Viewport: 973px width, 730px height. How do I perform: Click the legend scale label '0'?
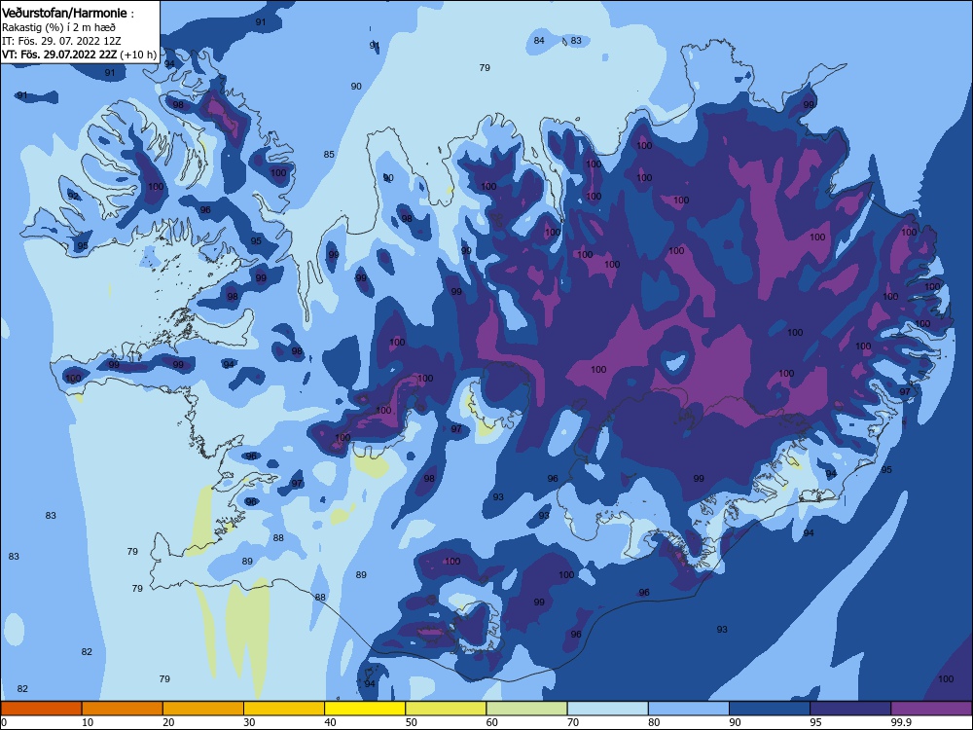point(4,722)
